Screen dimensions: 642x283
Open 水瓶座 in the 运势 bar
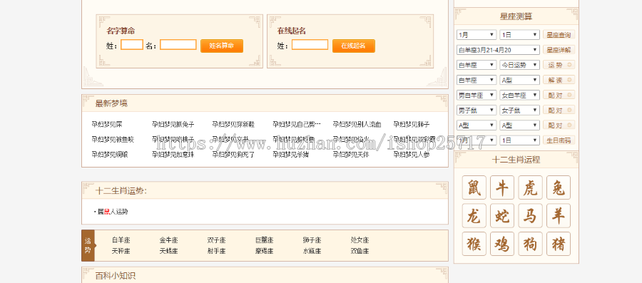[312, 252]
